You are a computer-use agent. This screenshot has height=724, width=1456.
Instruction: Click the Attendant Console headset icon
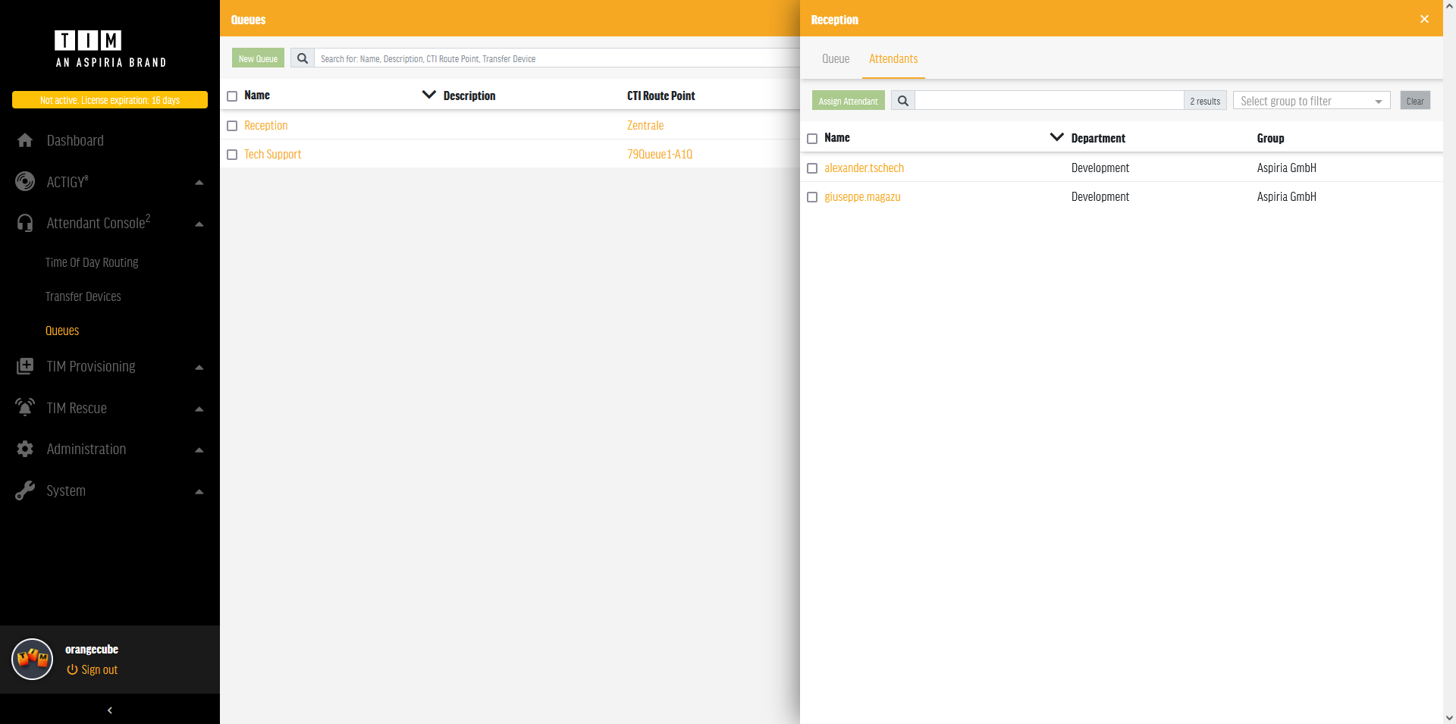point(25,223)
